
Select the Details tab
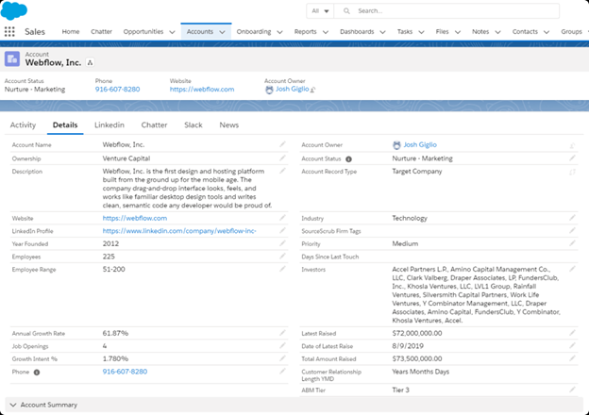click(x=65, y=124)
